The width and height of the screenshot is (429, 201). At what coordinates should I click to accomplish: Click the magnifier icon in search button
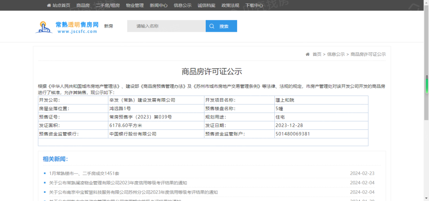coord(212,26)
